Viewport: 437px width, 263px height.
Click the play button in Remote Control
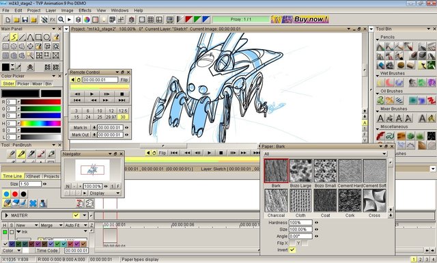tap(91, 94)
